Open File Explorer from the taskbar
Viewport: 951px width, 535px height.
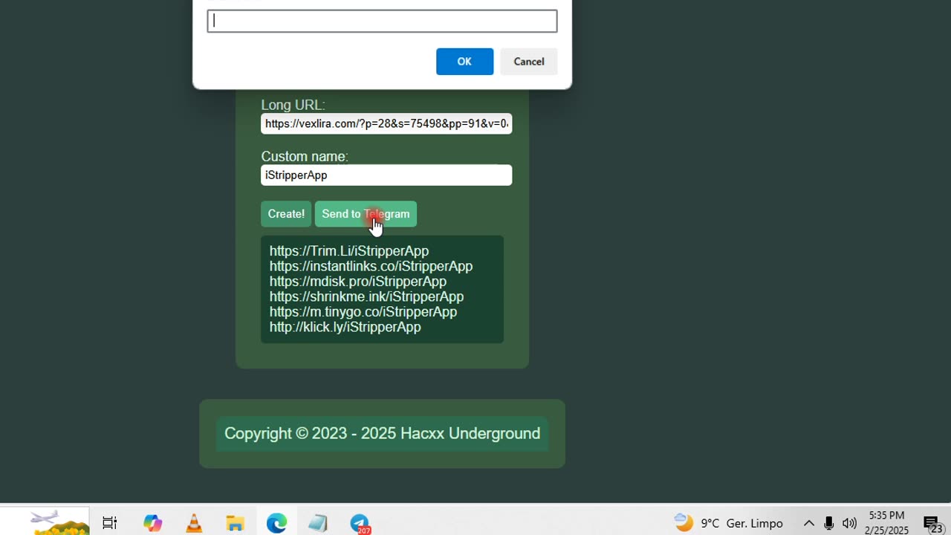click(x=235, y=523)
